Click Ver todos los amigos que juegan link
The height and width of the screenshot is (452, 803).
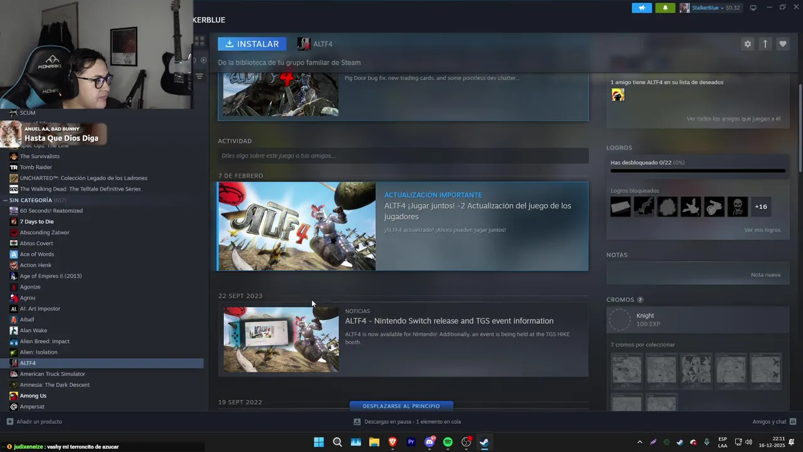click(733, 119)
